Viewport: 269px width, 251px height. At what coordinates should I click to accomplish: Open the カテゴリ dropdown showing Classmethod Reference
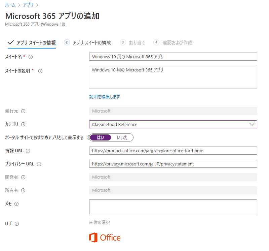(173, 124)
